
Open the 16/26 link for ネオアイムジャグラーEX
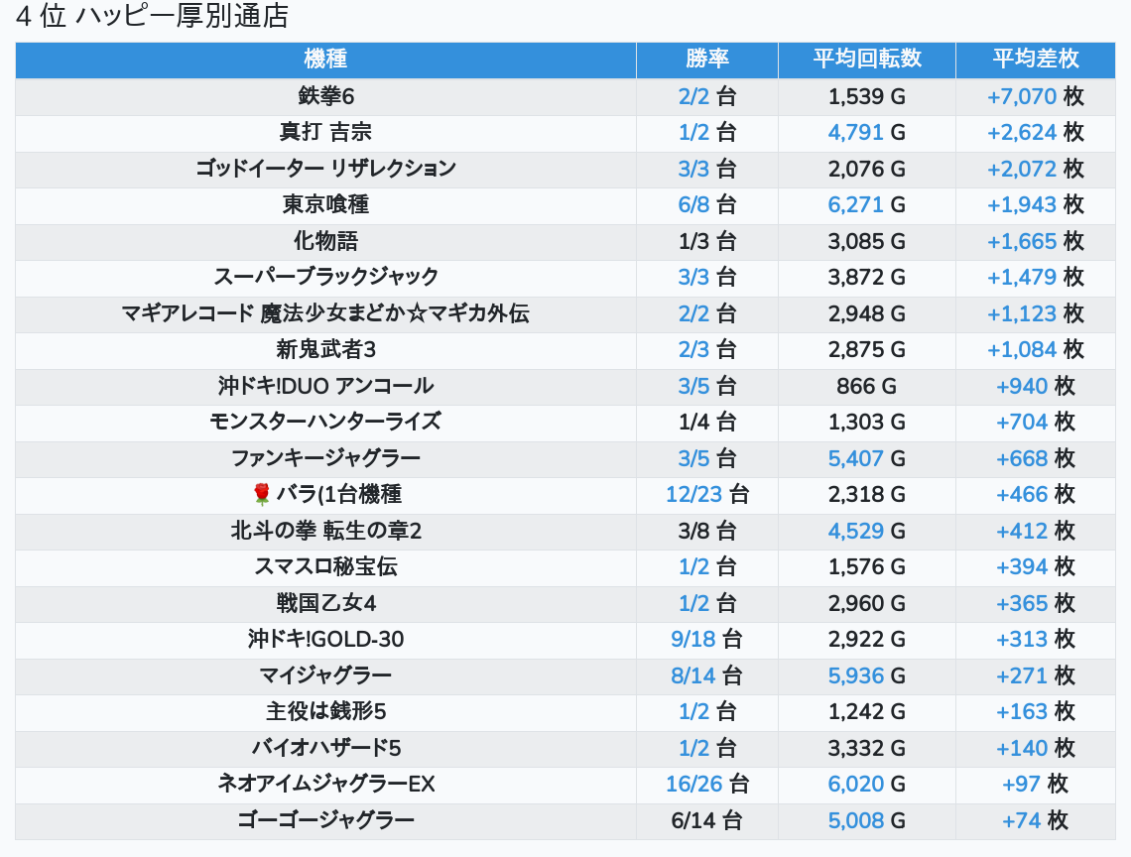point(694,784)
